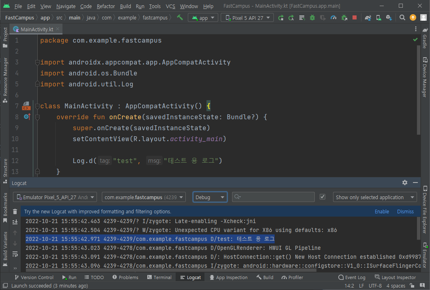Click the Debug app bug icon
Screen dimensions: 430x290
tap(312, 18)
